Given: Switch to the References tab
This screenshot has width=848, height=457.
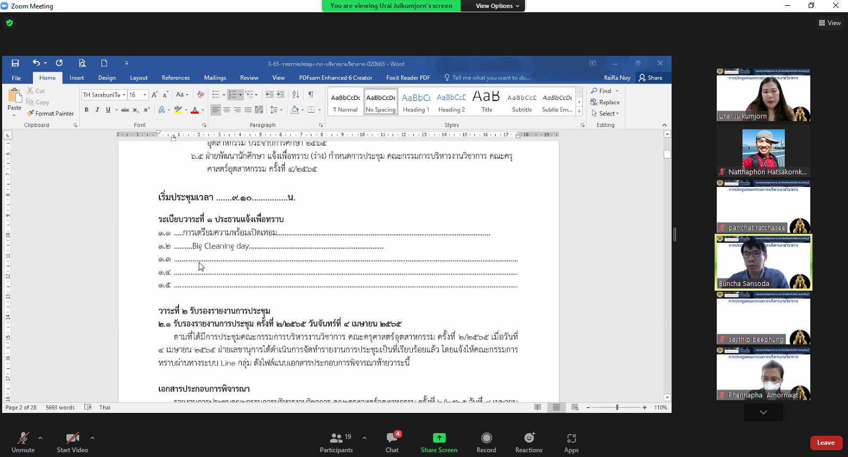Looking at the screenshot, I should (x=176, y=78).
